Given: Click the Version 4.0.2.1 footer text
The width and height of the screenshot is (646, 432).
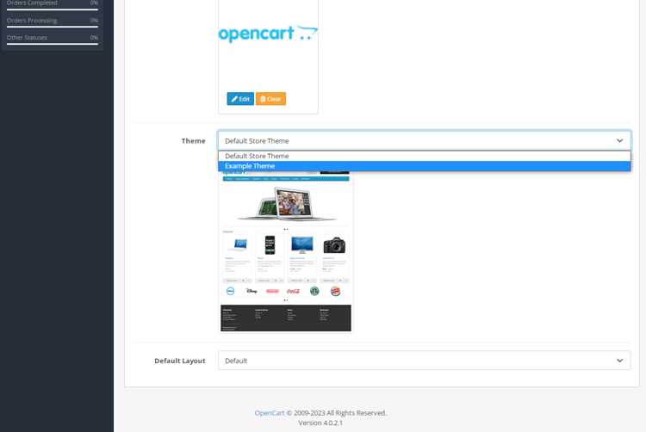Looking at the screenshot, I should click(x=320, y=423).
